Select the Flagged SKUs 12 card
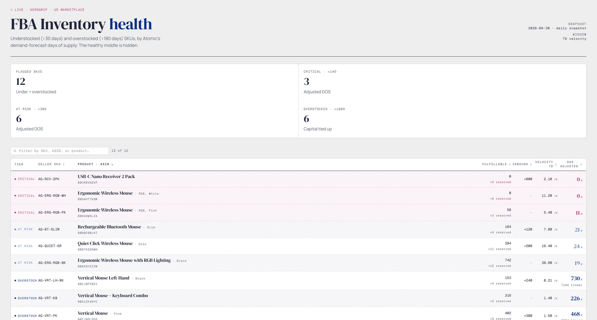597x320 pixels. (x=154, y=82)
